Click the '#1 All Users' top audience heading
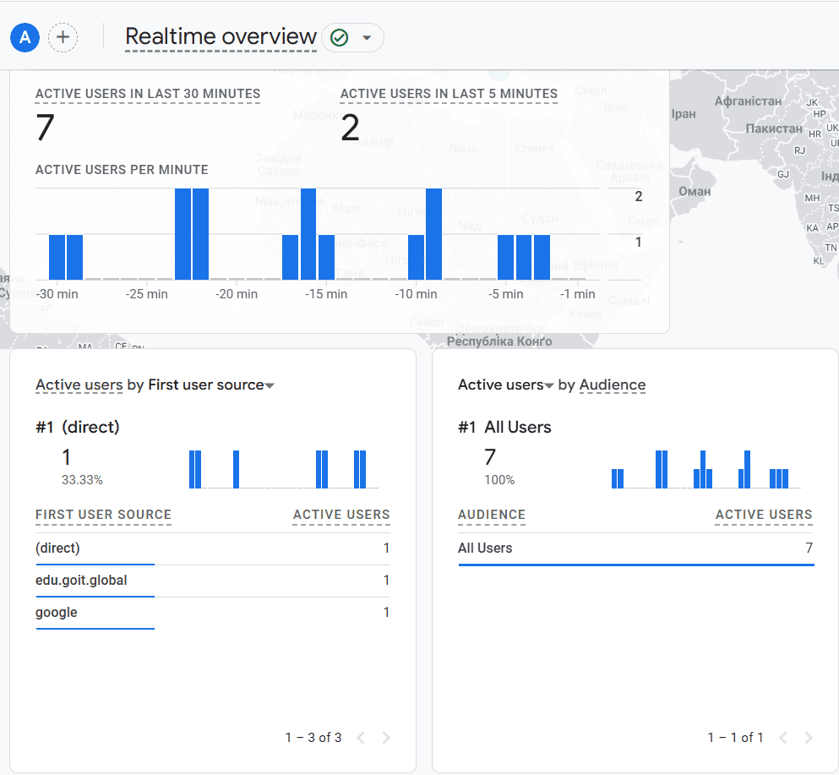This screenshot has width=839, height=775. [504, 427]
